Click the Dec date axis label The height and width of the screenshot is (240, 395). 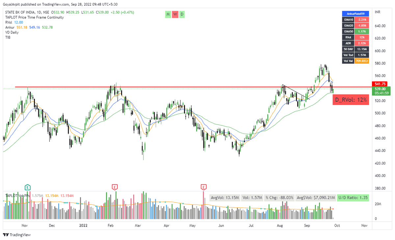(x=52, y=226)
